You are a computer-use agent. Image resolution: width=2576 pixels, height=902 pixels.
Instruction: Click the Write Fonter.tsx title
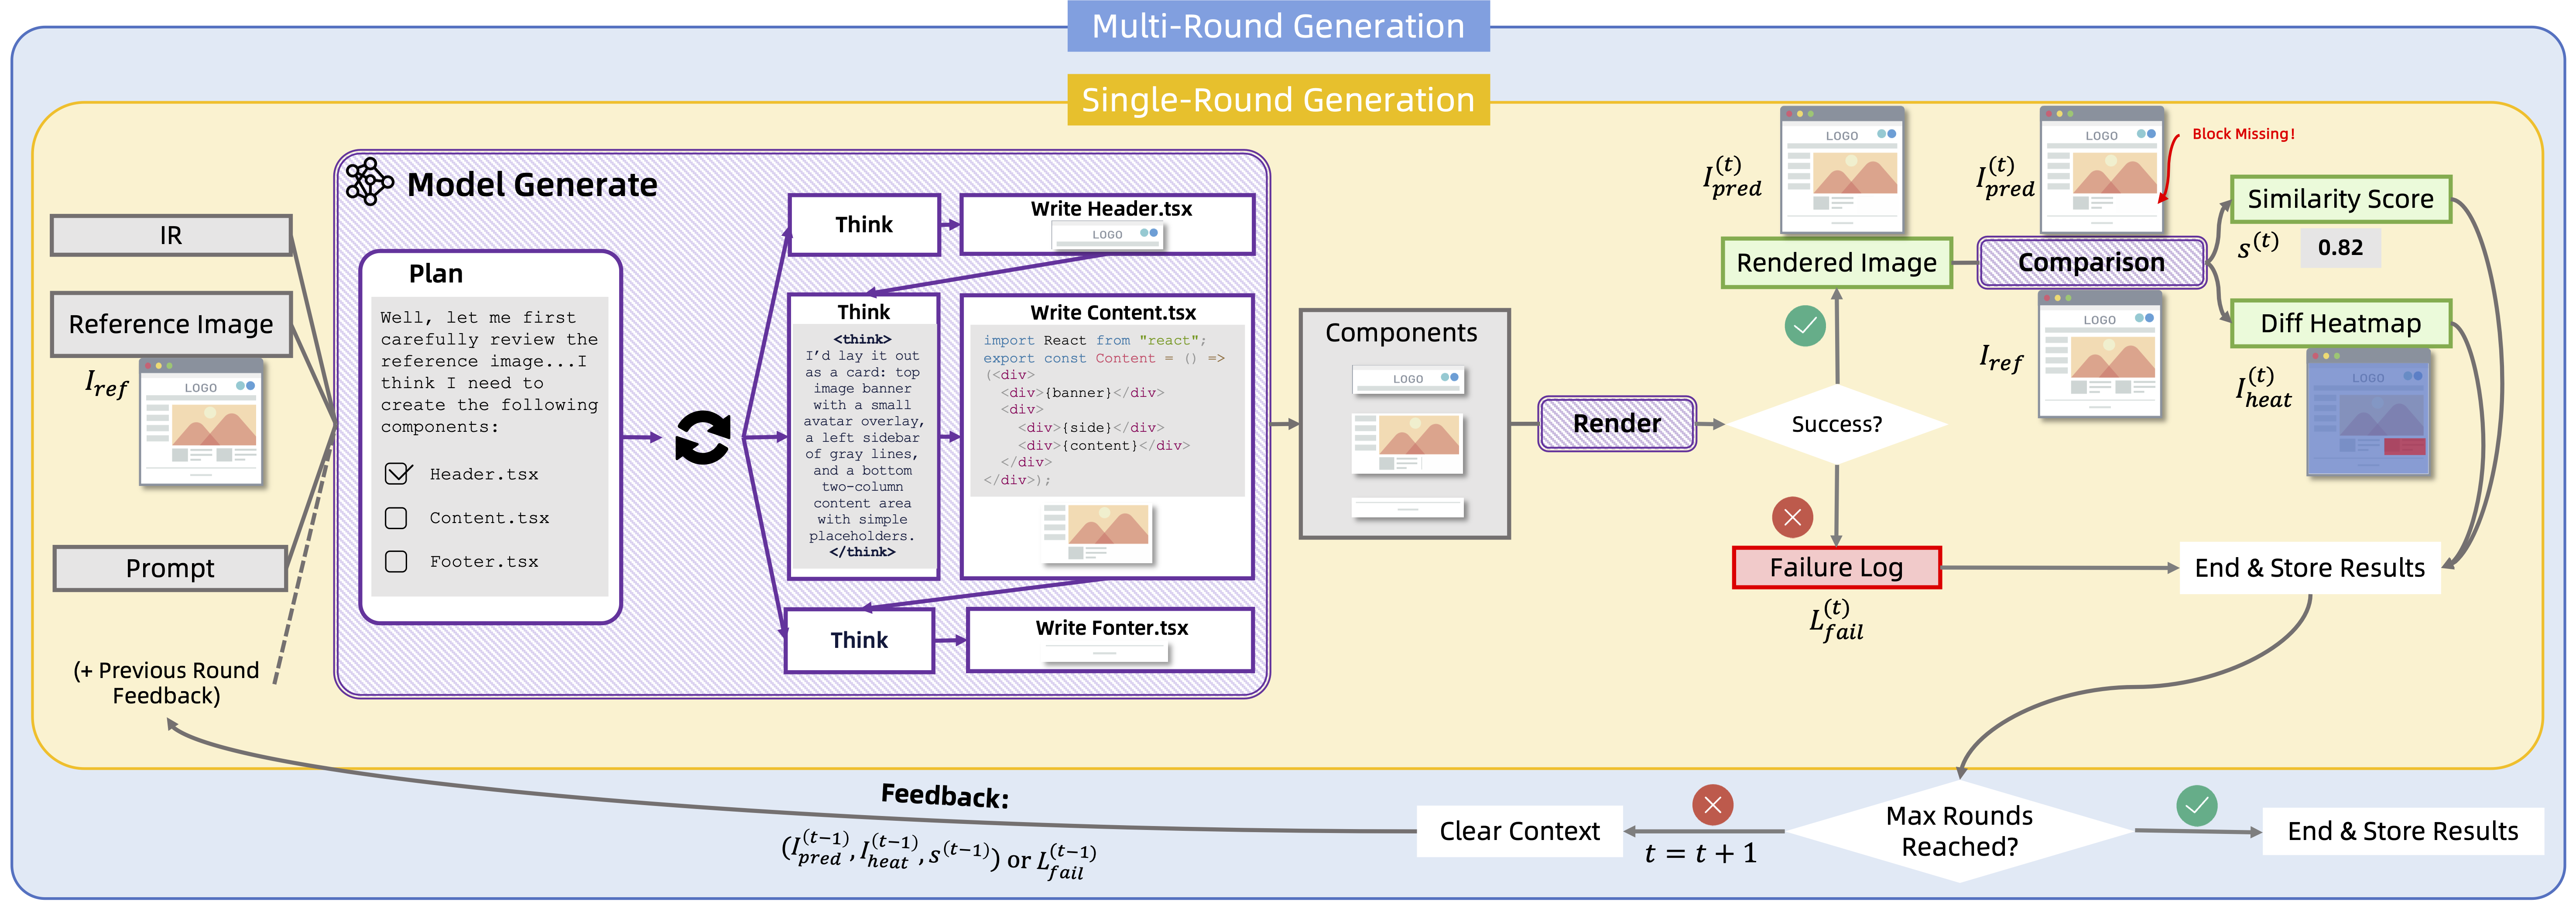[x=1112, y=628]
